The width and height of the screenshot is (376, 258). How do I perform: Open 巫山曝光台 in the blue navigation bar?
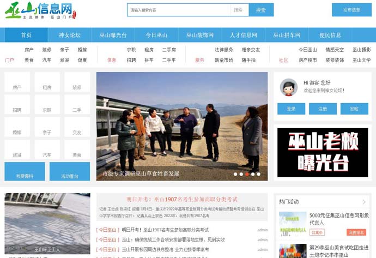[113, 35]
